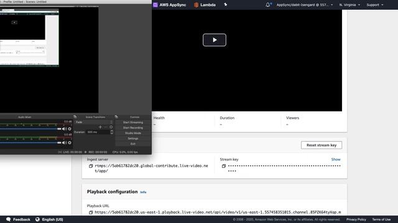
Task: Click the first audio channel volume slider
Action: [30, 129]
